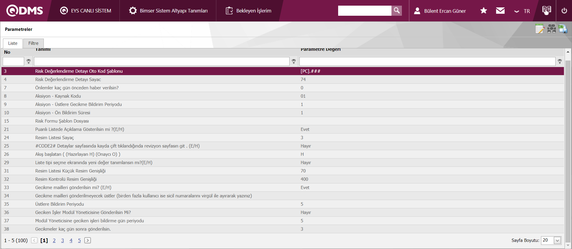Select row 'Gecikme mailleri gönderilsin mi? (E/H)'
Viewport: 572px width, 249px height.
[283, 188]
